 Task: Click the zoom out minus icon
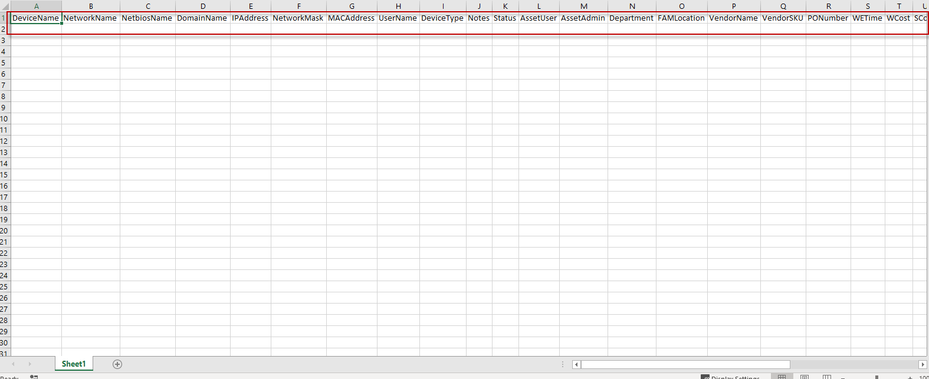(843, 377)
